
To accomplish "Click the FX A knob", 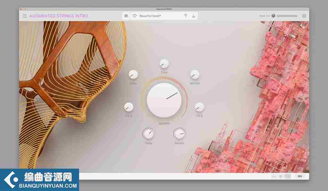I will coord(129,107).
